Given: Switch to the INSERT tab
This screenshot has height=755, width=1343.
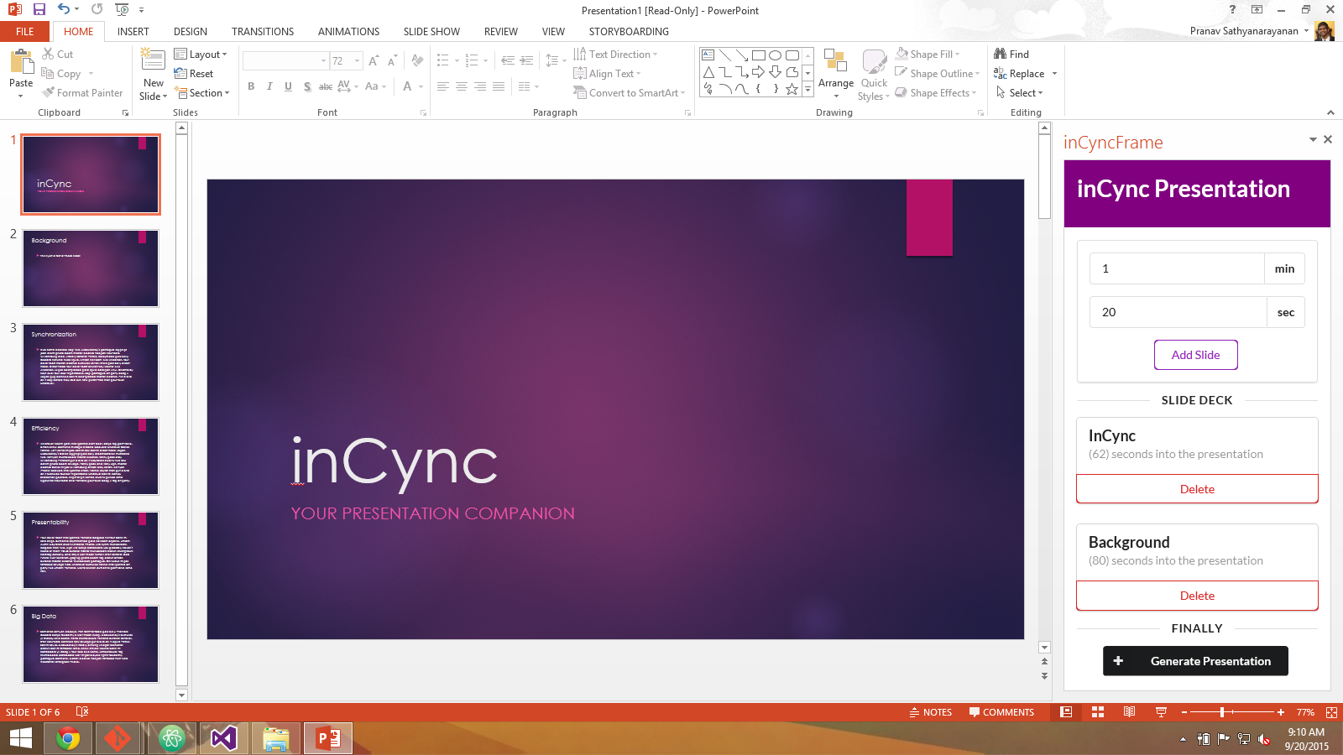Looking at the screenshot, I should pyautogui.click(x=133, y=31).
